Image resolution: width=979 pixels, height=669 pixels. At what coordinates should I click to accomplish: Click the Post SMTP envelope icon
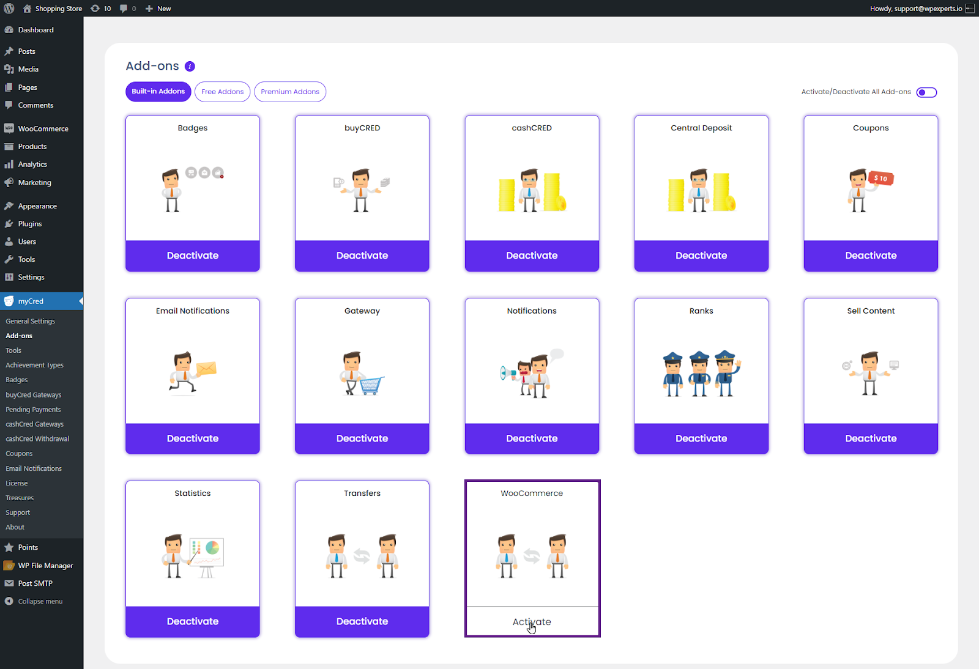pyautogui.click(x=9, y=583)
